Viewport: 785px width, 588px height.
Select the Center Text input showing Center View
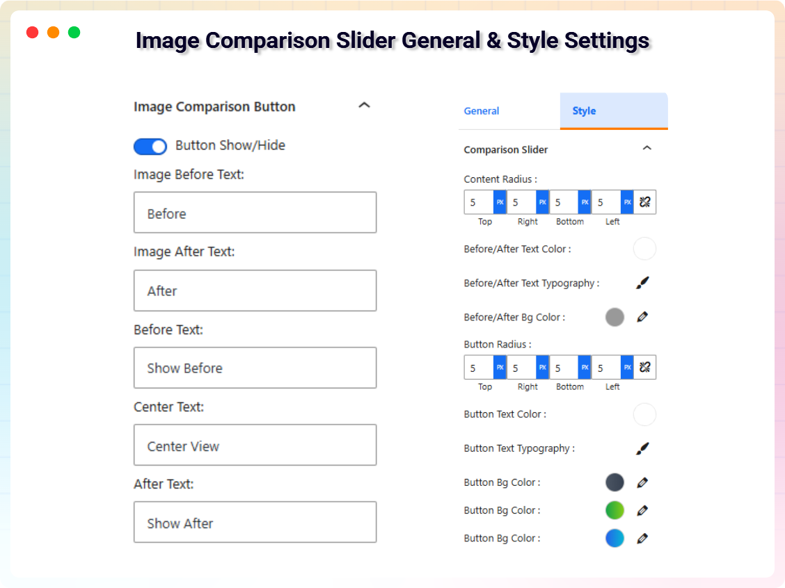[x=255, y=445]
